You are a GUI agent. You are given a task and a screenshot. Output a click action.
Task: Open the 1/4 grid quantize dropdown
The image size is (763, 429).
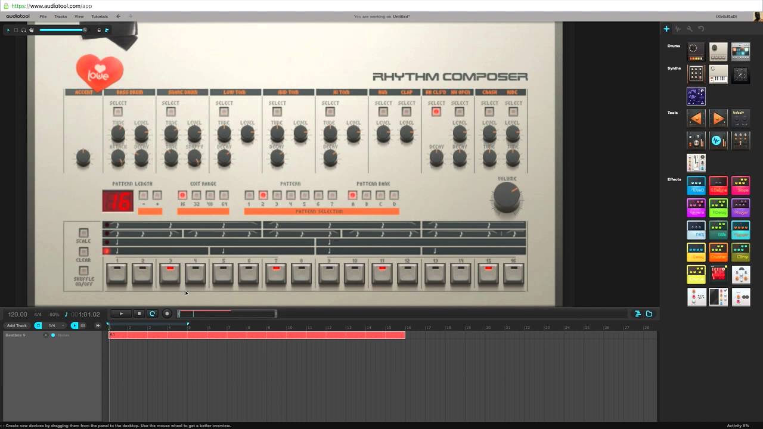(55, 325)
